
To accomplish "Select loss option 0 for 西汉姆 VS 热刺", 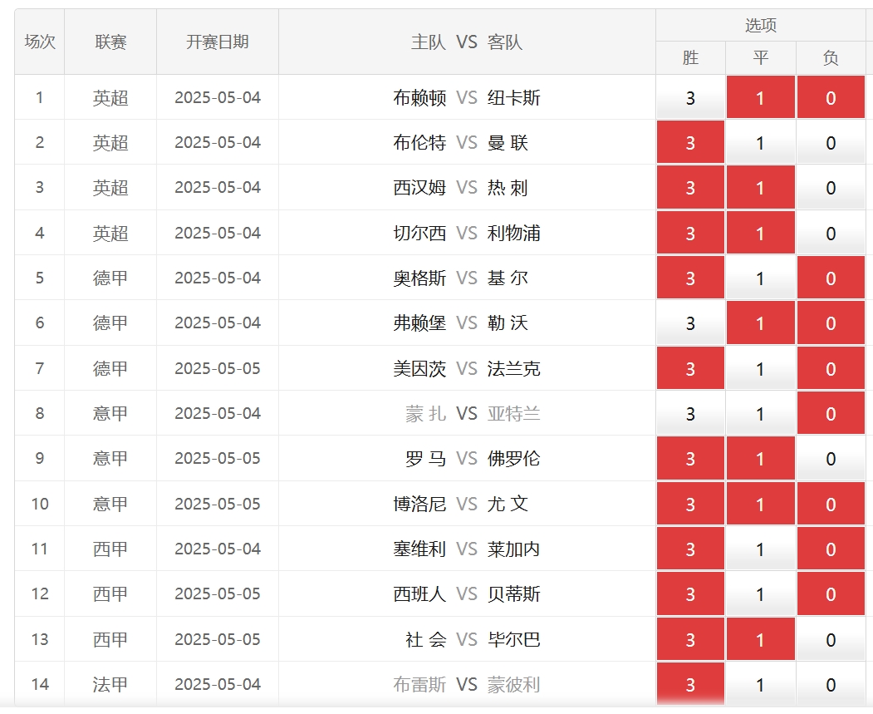I will click(831, 188).
